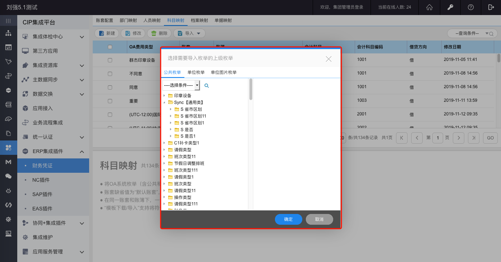Open help via the question mark icon
Screen dimensions: 501x262
pyautogui.click(x=470, y=7)
